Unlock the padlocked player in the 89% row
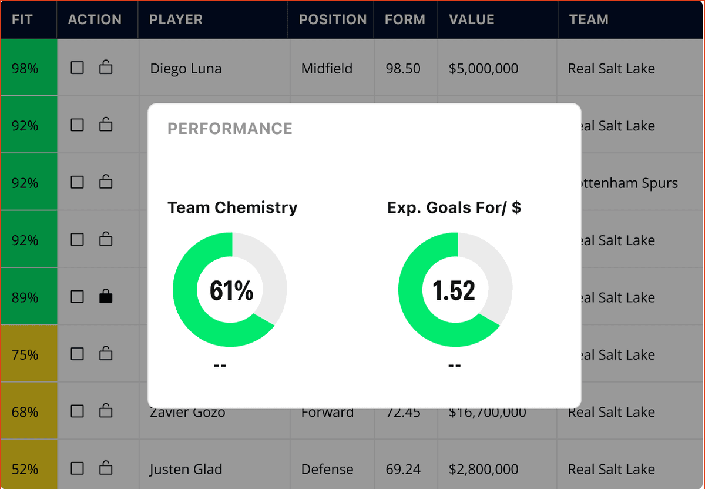 coord(106,296)
